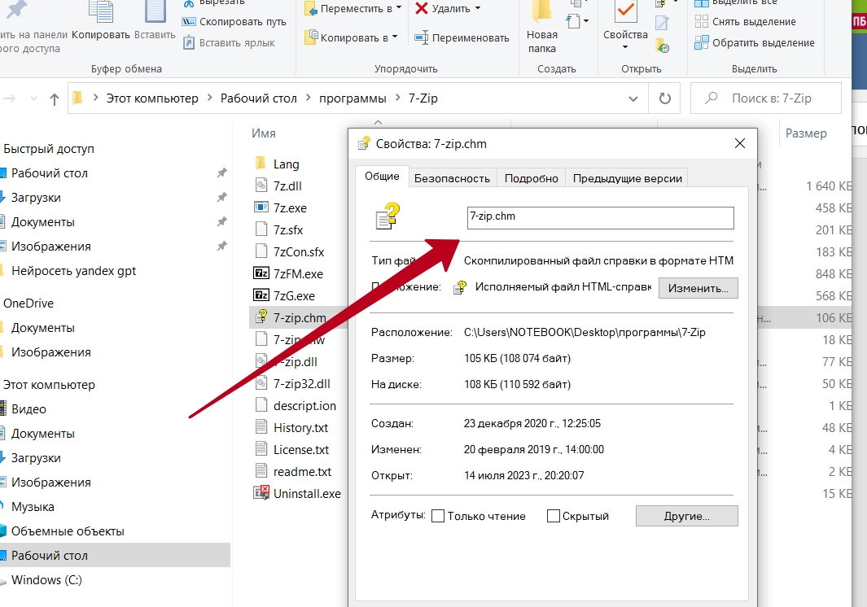Click the Другие... attributes button
This screenshot has height=607, width=867.
[x=687, y=516]
